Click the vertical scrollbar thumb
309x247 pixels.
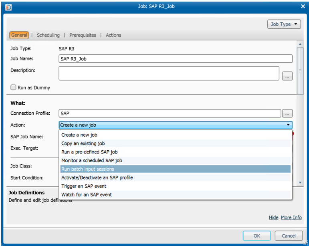click(x=300, y=71)
